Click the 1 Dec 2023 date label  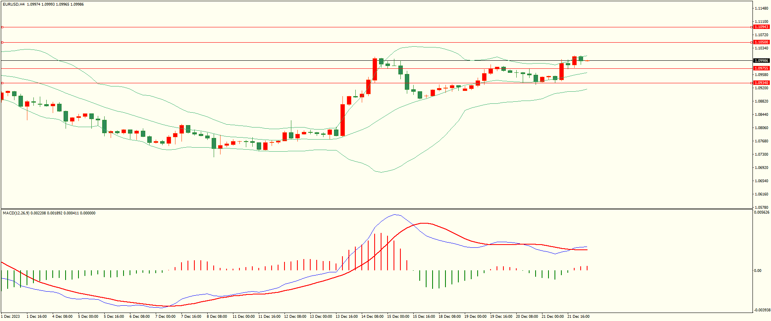(x=10, y=317)
